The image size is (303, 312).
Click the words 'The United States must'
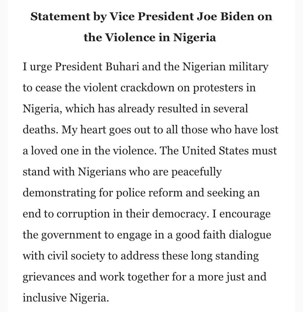[x=218, y=151]
